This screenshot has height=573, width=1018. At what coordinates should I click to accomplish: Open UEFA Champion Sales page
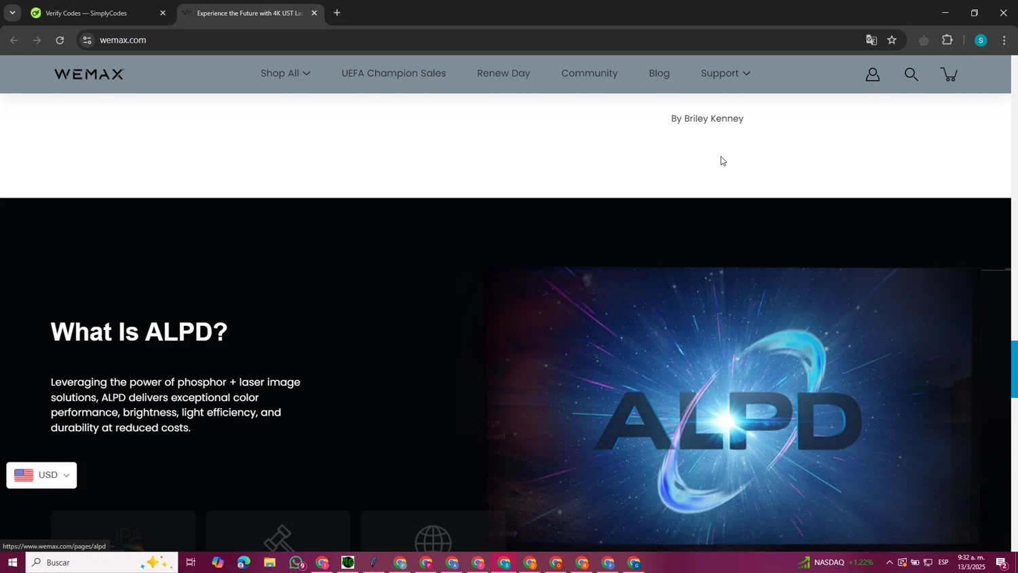click(x=394, y=73)
